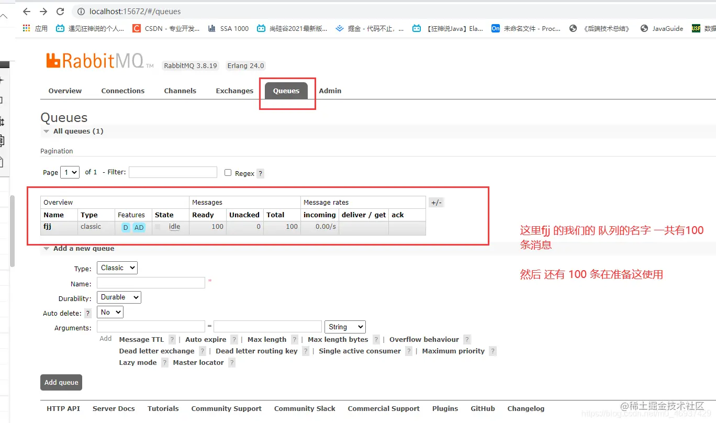Click the browser address bar URL
Viewport: 716px width, 423px height.
tap(136, 12)
